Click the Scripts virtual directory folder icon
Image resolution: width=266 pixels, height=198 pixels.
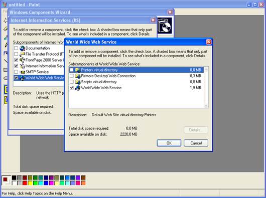pyautogui.click(x=78, y=82)
